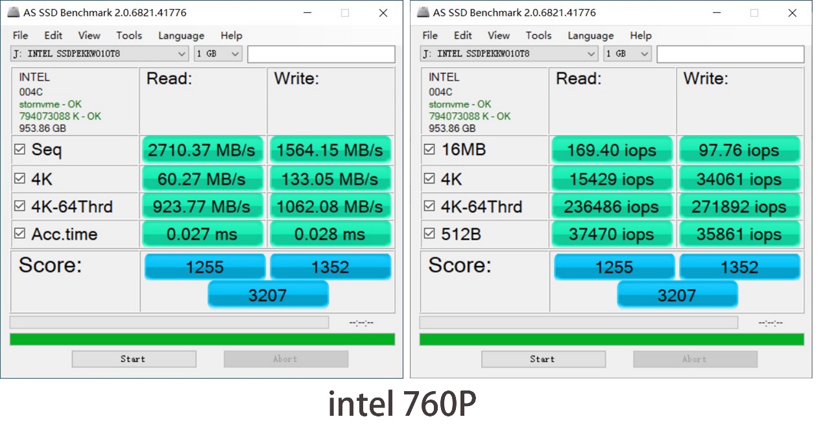Image resolution: width=823 pixels, height=432 pixels.
Task: Open the drive selector in the MB/s window
Action: [x=100, y=54]
